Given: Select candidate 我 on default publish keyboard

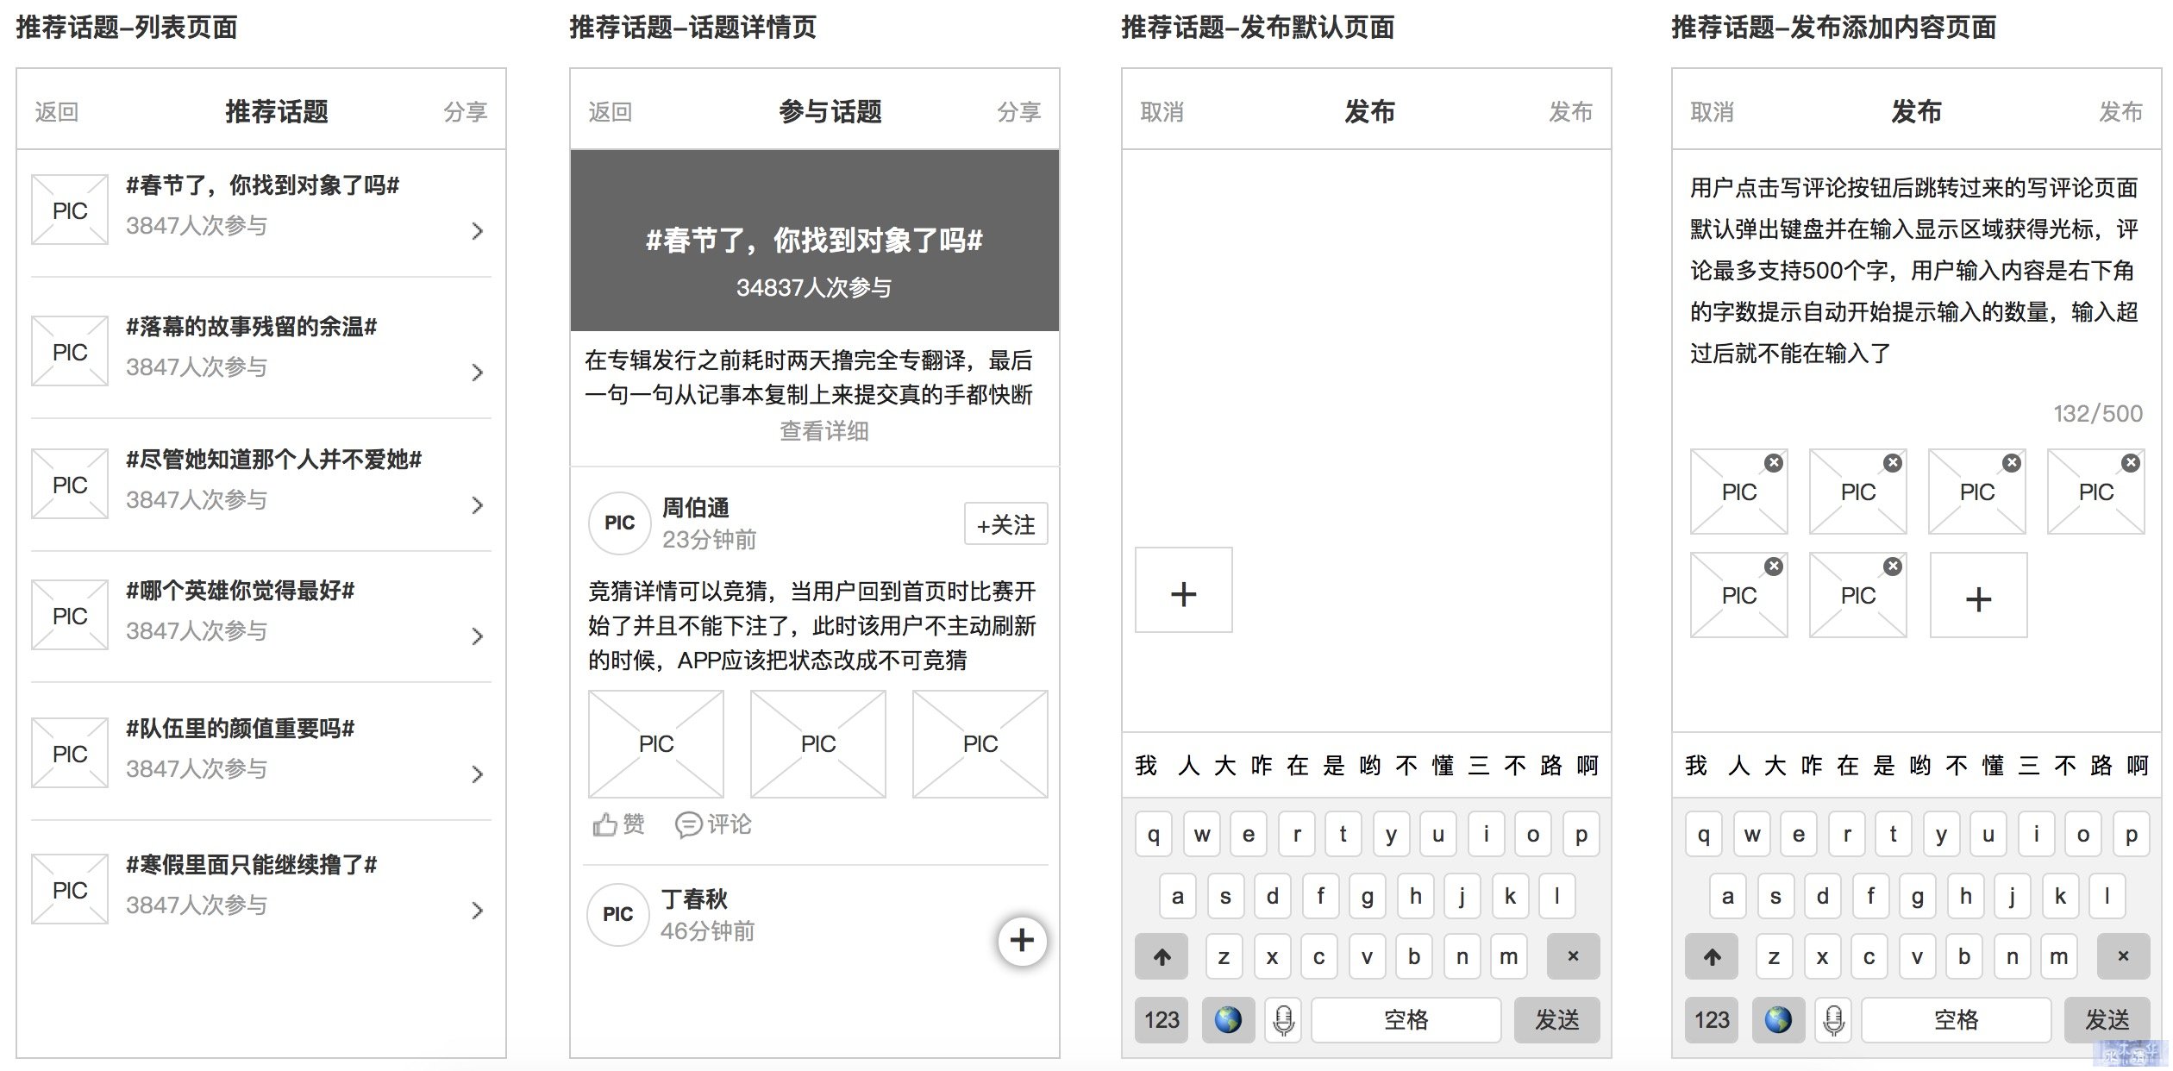Looking at the screenshot, I should coord(1146,765).
